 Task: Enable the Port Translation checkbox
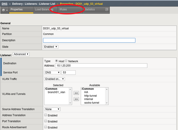46,121
